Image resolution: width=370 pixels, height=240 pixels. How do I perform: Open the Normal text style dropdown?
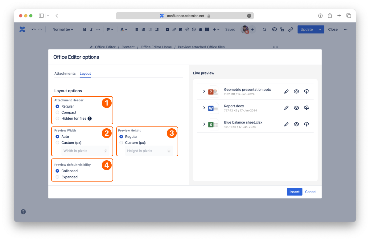click(x=63, y=30)
